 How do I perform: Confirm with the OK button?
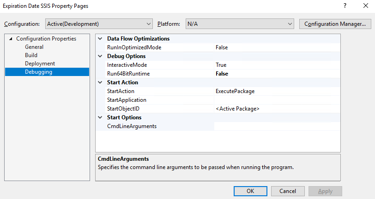(250, 191)
